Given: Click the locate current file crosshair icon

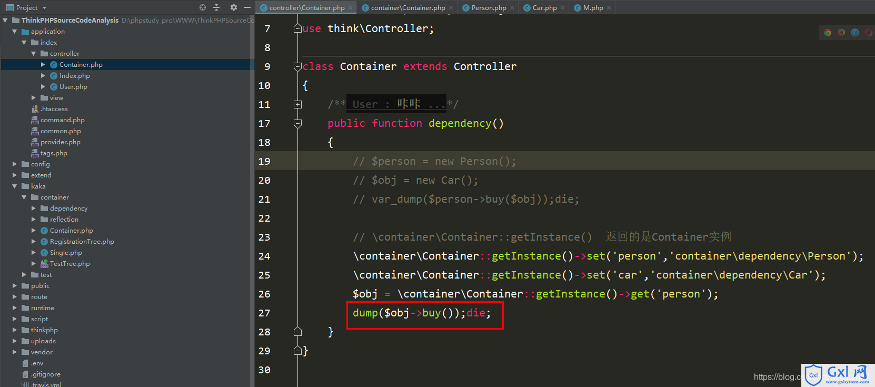Looking at the screenshot, I should (x=203, y=7).
